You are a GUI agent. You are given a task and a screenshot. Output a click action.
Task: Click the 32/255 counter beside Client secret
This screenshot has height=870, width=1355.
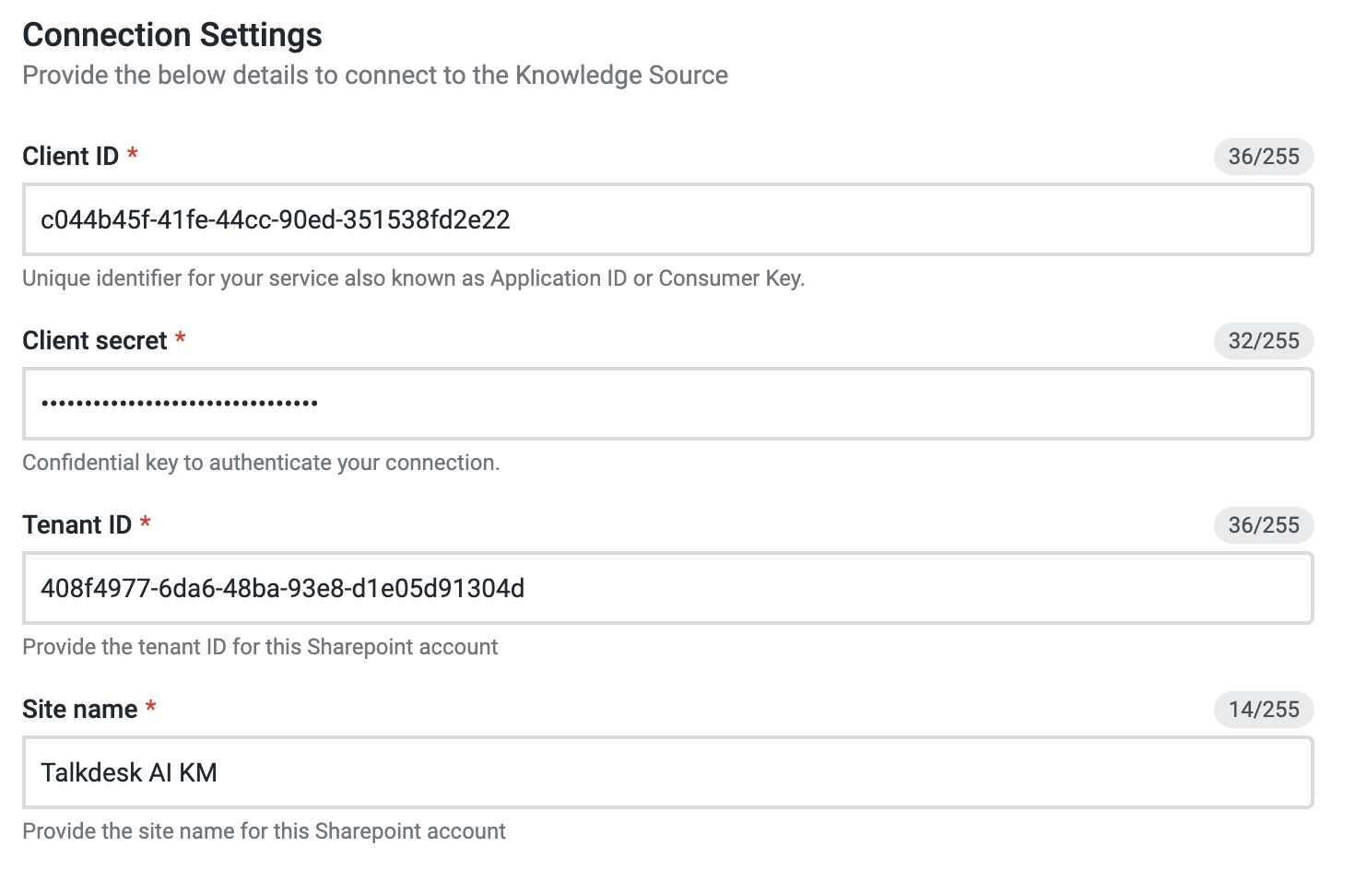(x=1264, y=341)
